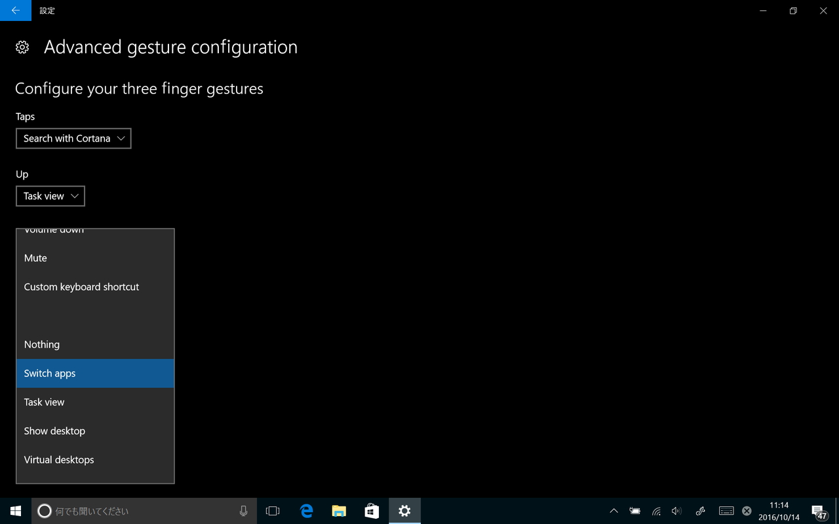Image resolution: width=839 pixels, height=524 pixels.
Task: Launch Microsoft Edge from the taskbar
Action: click(x=306, y=511)
